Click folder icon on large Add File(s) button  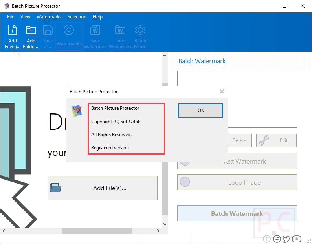click(55, 188)
